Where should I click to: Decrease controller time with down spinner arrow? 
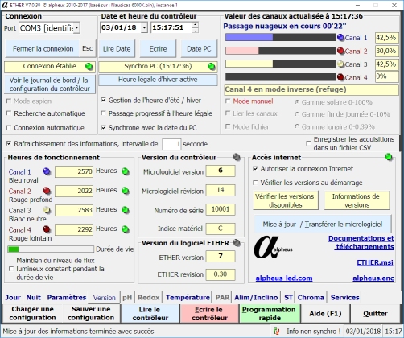(x=195, y=31)
